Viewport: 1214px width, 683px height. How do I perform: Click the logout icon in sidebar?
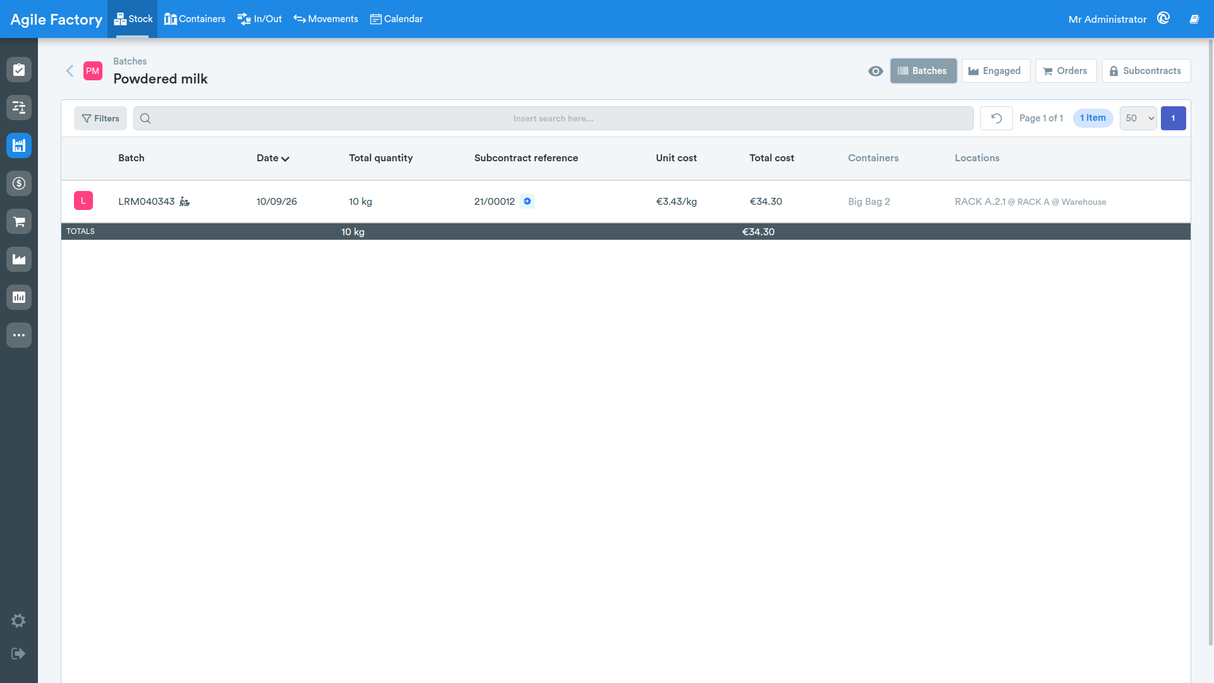18,653
